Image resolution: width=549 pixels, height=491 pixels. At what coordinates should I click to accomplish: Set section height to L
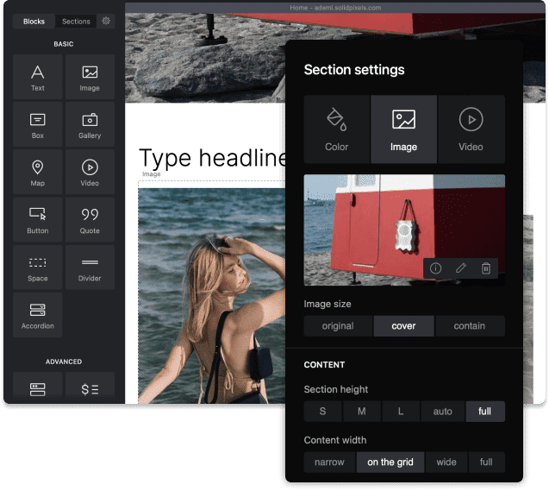pyautogui.click(x=401, y=411)
